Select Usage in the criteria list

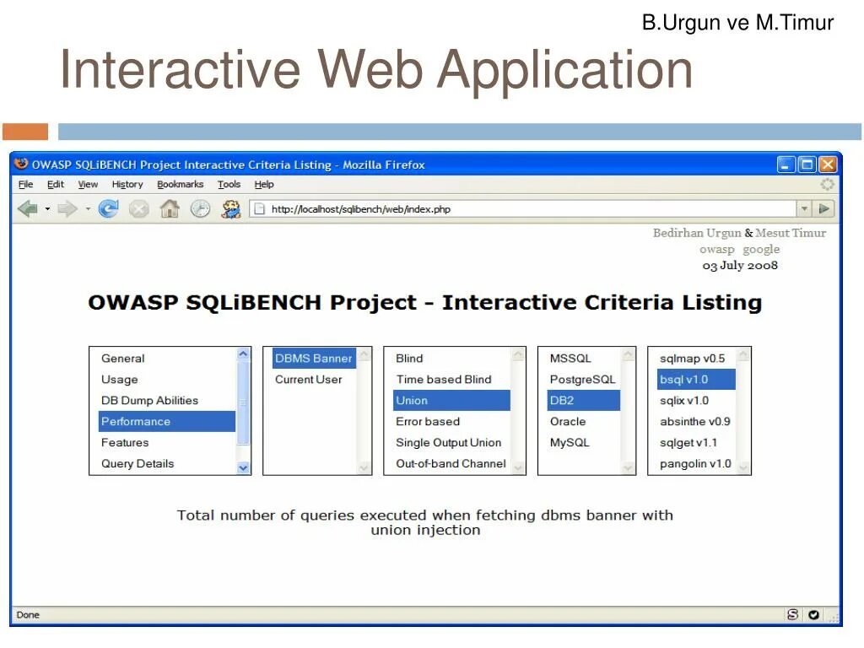167,380
